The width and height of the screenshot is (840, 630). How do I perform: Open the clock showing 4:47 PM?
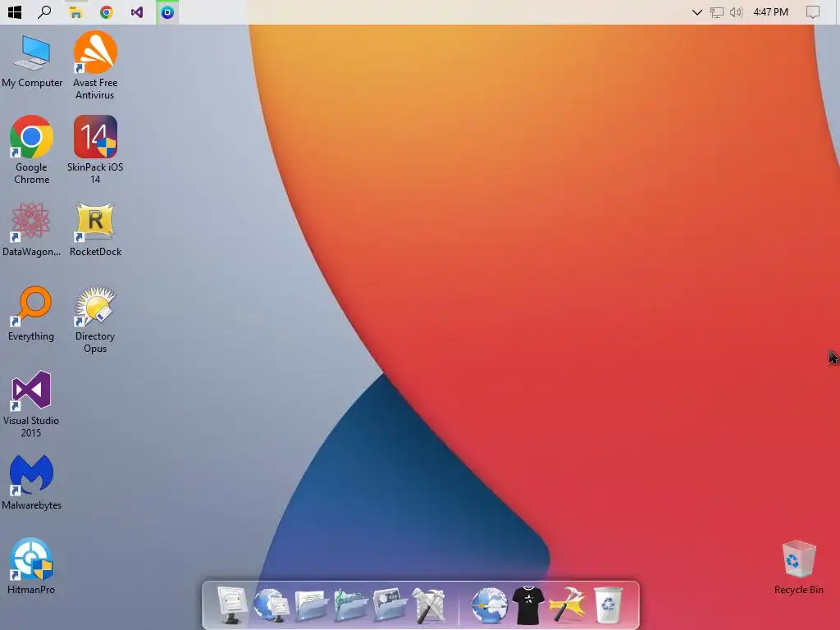tap(770, 11)
